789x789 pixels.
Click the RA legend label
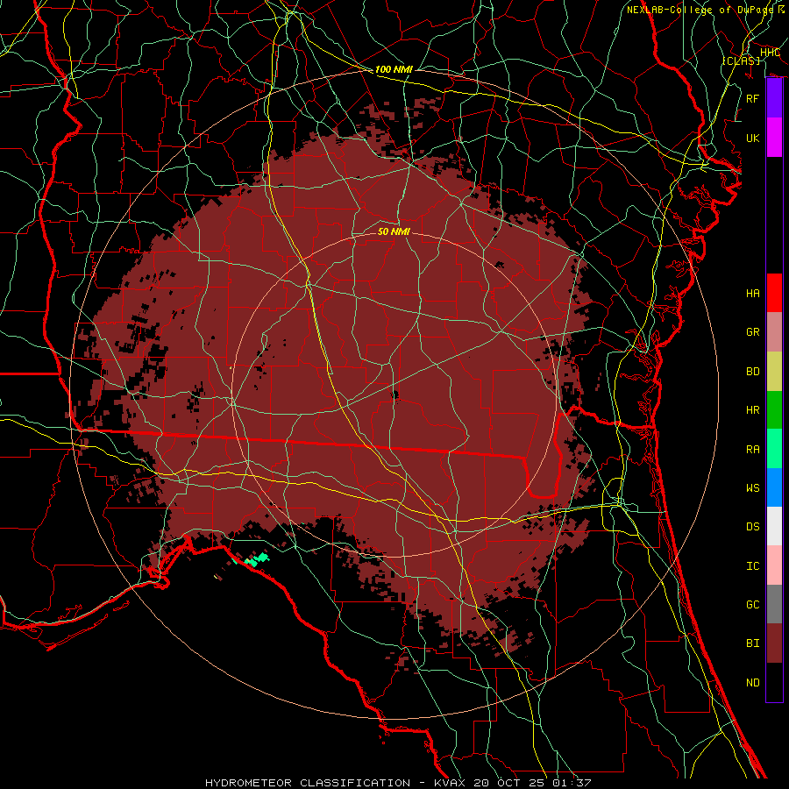753,449
